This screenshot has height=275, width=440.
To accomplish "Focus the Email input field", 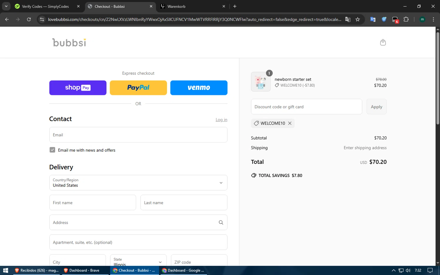I will (138, 135).
